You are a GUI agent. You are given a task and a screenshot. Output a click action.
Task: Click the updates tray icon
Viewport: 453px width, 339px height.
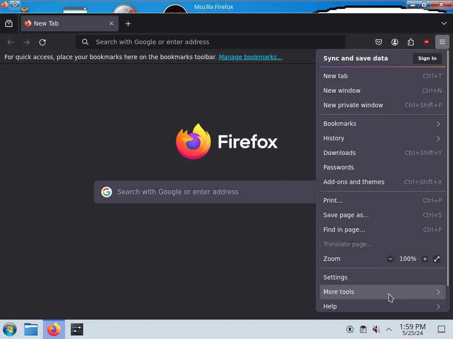pos(350,329)
